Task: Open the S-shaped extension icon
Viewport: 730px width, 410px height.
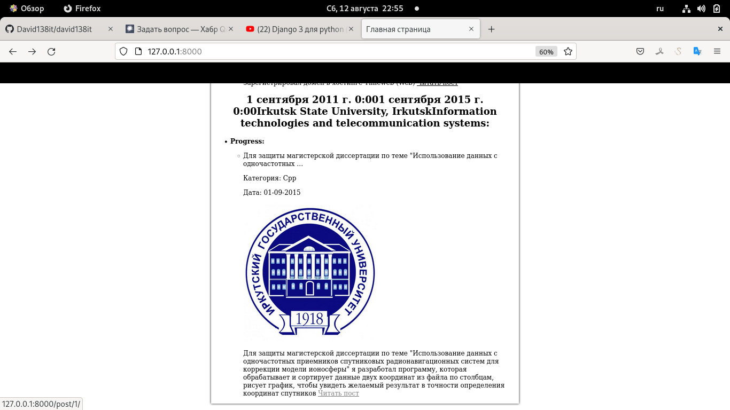Action: point(678,51)
